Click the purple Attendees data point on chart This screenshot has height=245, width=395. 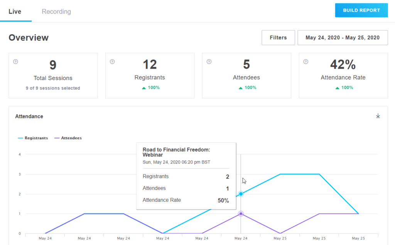(241, 213)
